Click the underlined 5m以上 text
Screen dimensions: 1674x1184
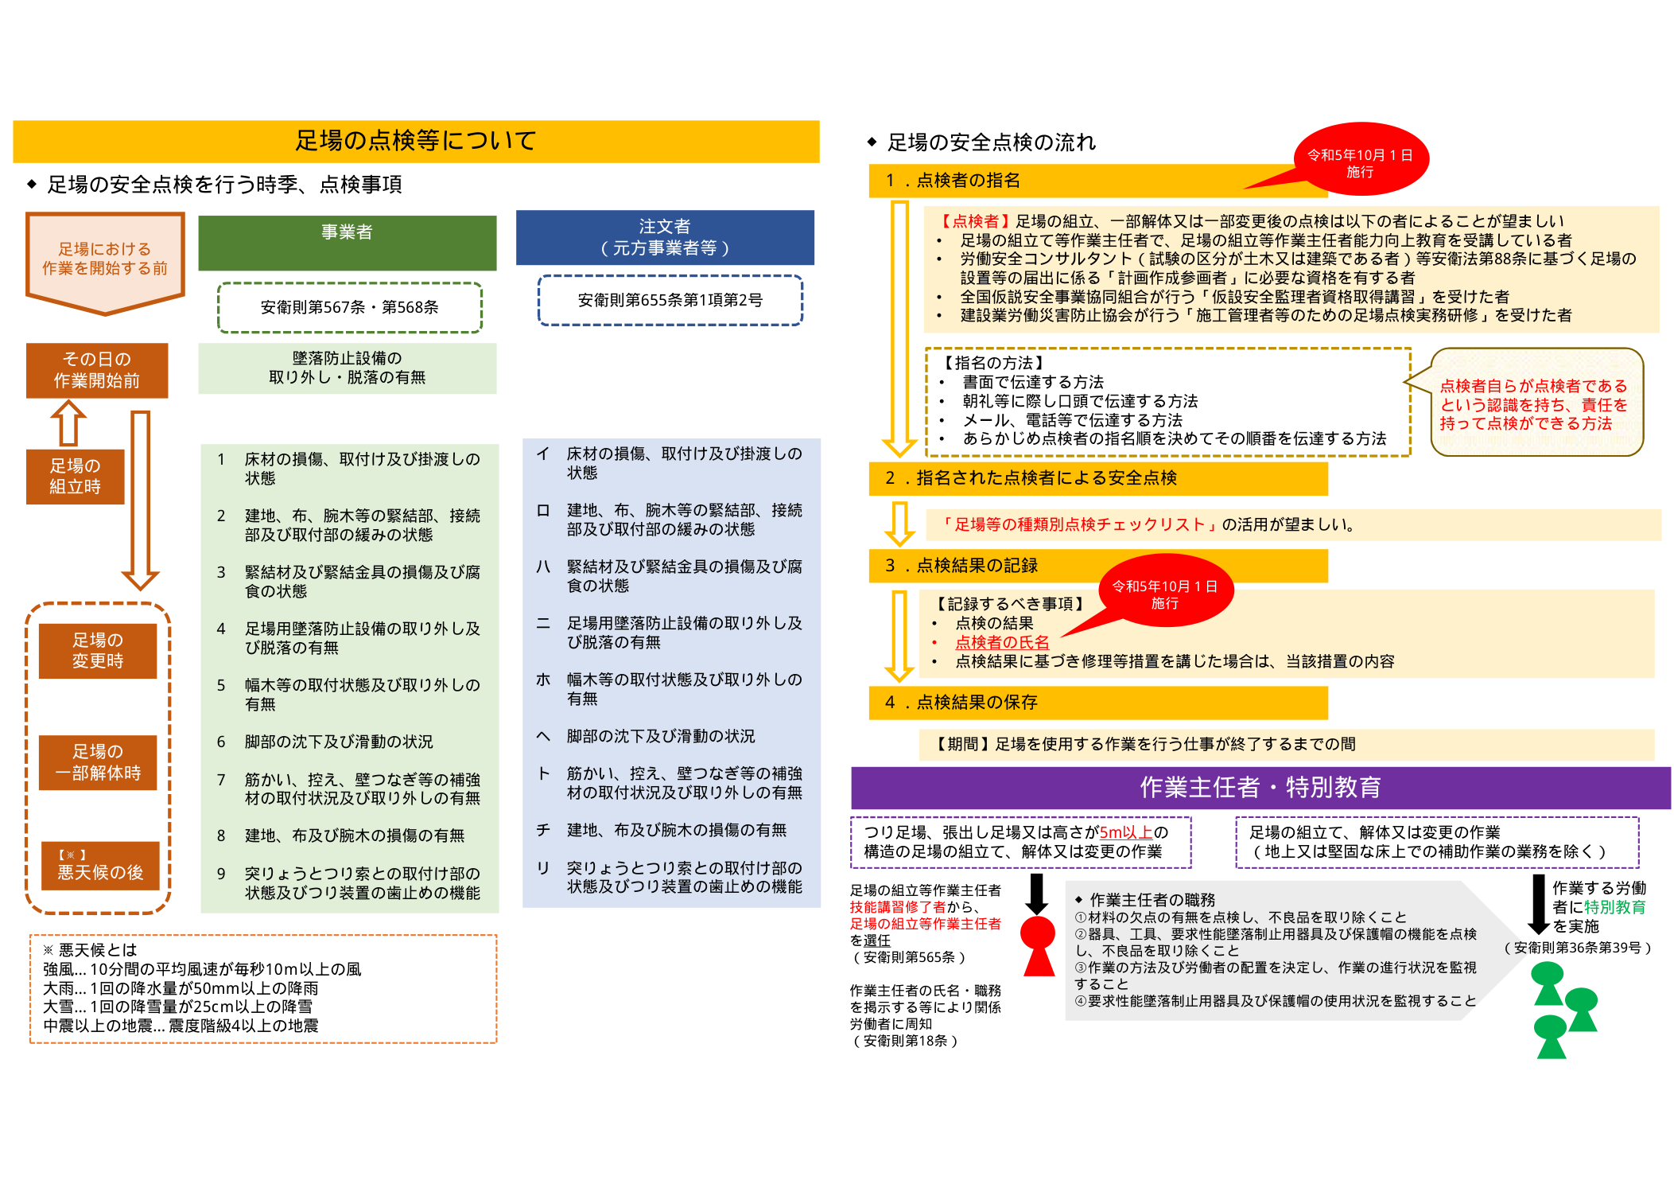click(x=1126, y=832)
